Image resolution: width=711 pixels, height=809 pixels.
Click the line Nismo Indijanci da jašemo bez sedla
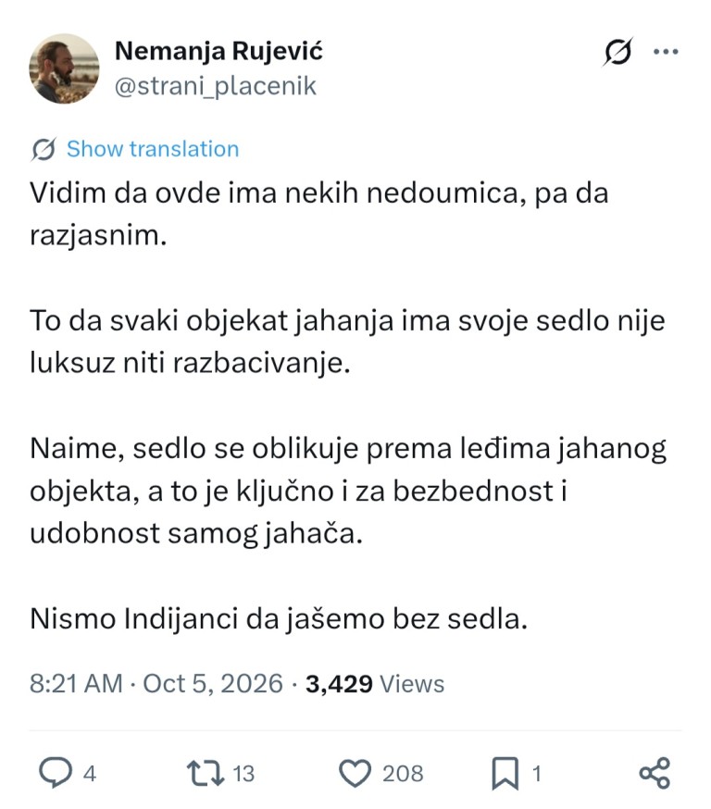[279, 618]
